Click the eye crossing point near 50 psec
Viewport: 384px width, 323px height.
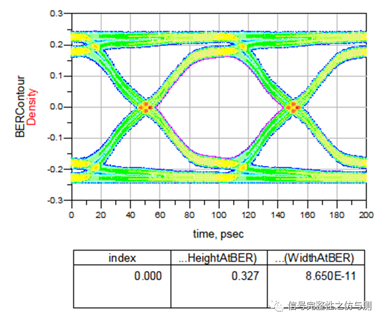[145, 107]
